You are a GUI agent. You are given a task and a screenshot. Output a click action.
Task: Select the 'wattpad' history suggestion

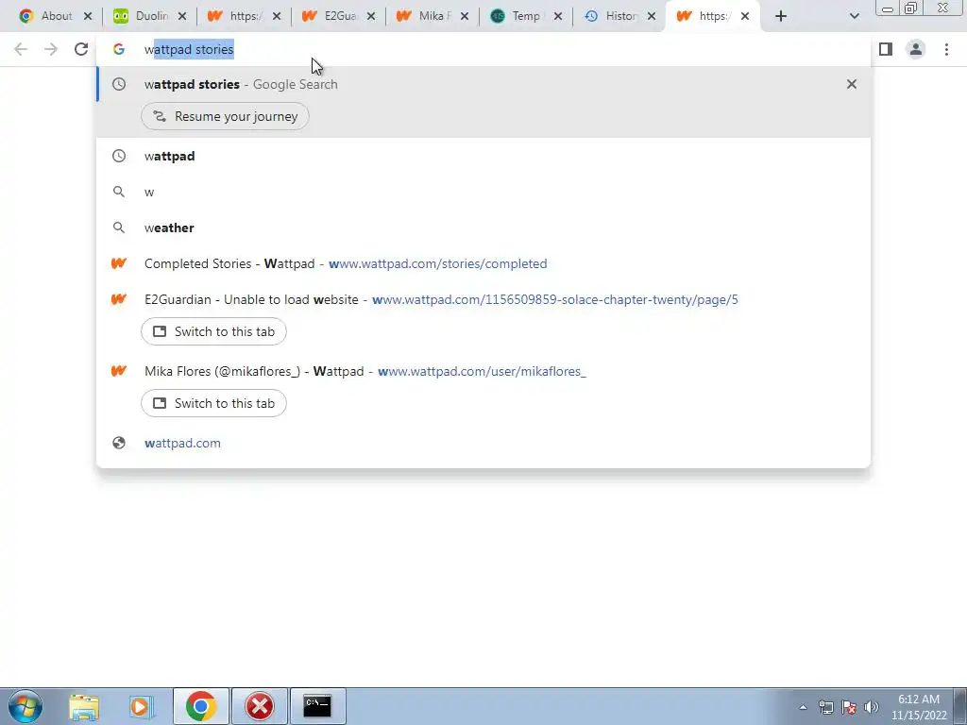point(483,156)
